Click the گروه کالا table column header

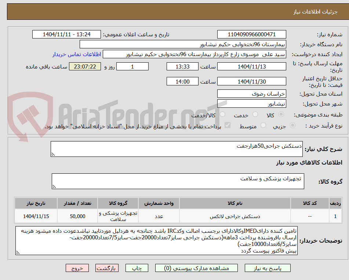tap(118, 203)
